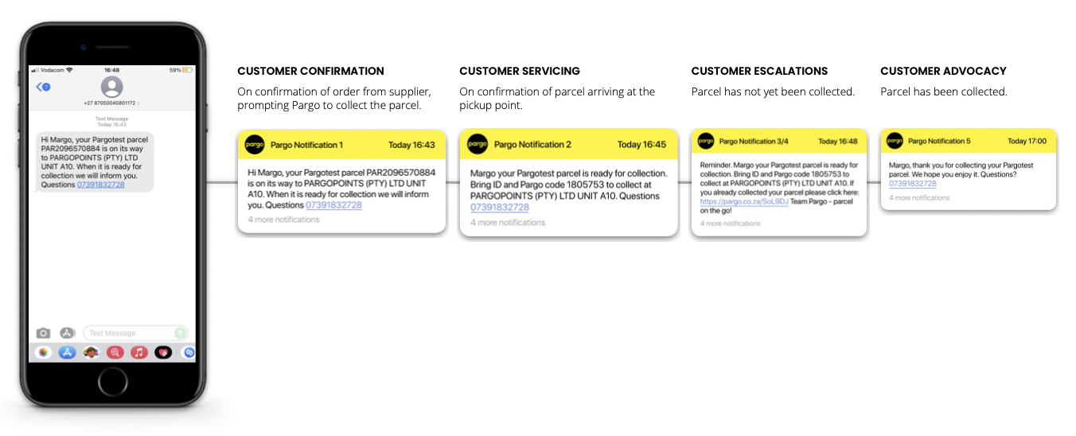The width and height of the screenshot is (1076, 436).
Task: Open phone link 07391832728 in Notification 1
Action: [333, 204]
